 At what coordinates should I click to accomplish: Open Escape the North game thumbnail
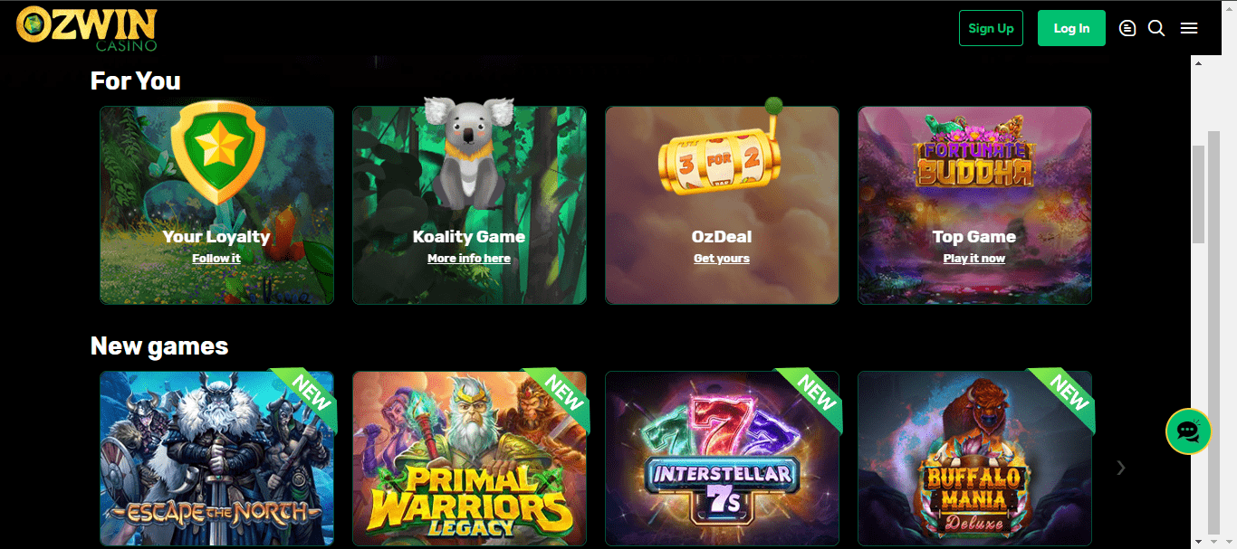(216, 459)
